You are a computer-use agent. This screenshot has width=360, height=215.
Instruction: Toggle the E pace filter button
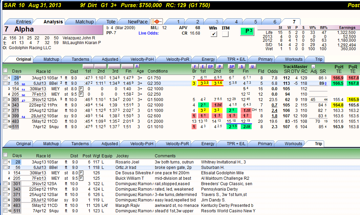coord(203,66)
